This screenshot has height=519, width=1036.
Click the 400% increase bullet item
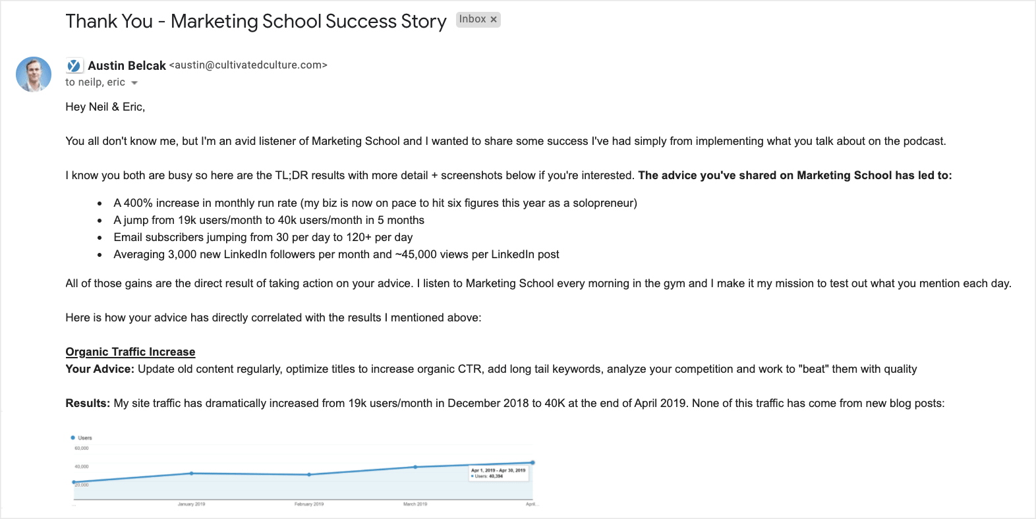coord(375,203)
